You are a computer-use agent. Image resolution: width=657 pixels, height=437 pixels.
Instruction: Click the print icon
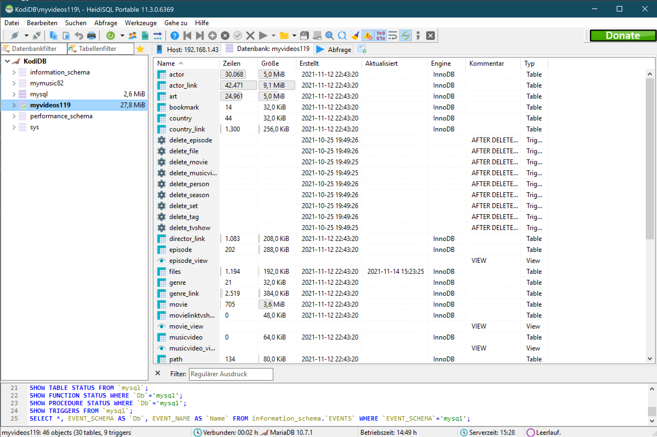click(91, 36)
